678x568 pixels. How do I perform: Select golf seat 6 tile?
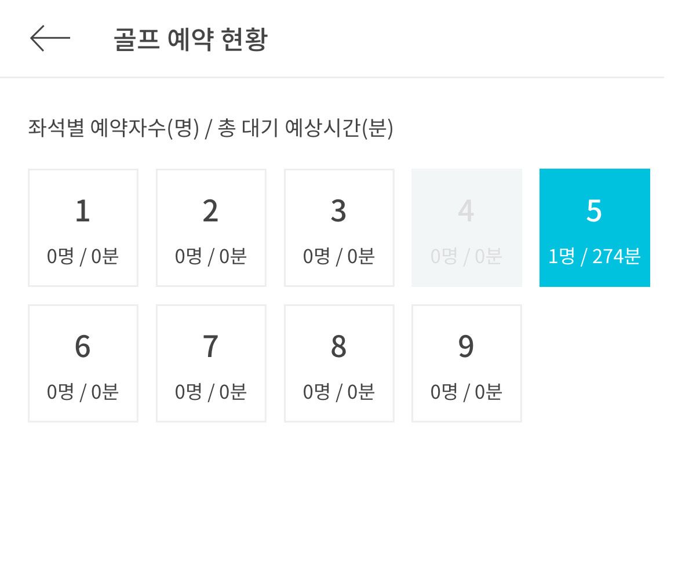pyautogui.click(x=83, y=363)
